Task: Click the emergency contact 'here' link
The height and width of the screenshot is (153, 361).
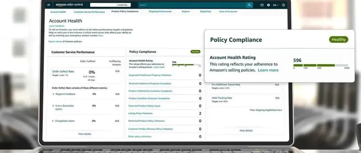Action: coord(101,36)
